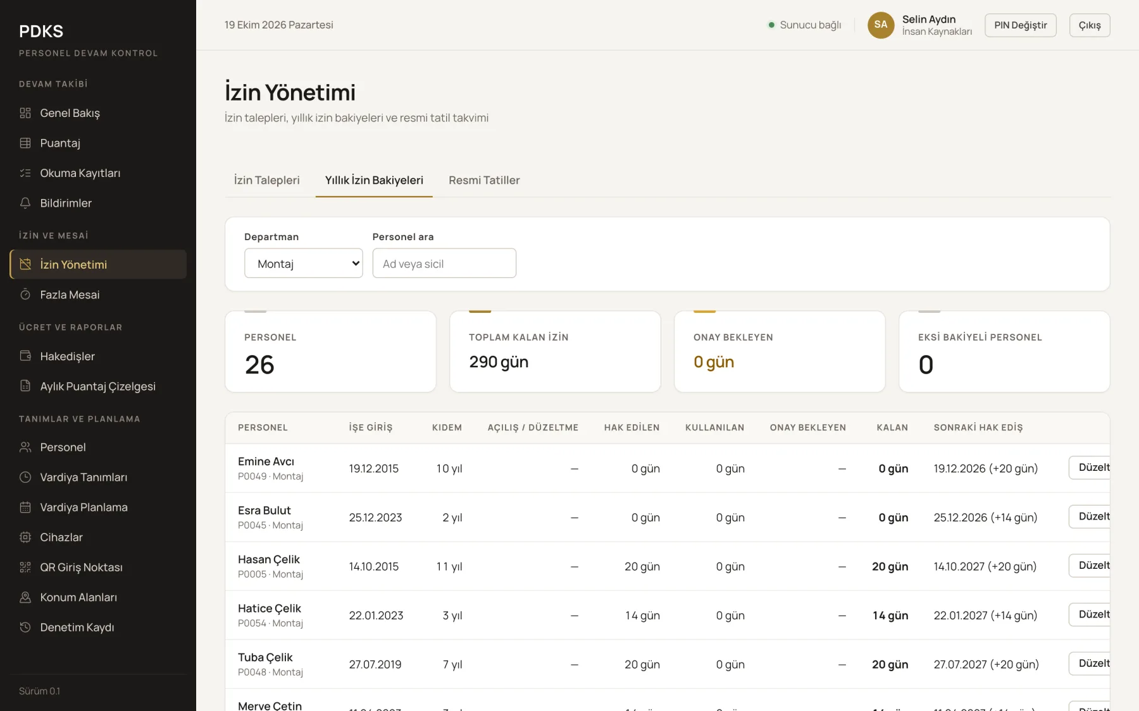Click Vardiya Planlama calendar icon
This screenshot has width=1139, height=711.
click(x=25, y=507)
